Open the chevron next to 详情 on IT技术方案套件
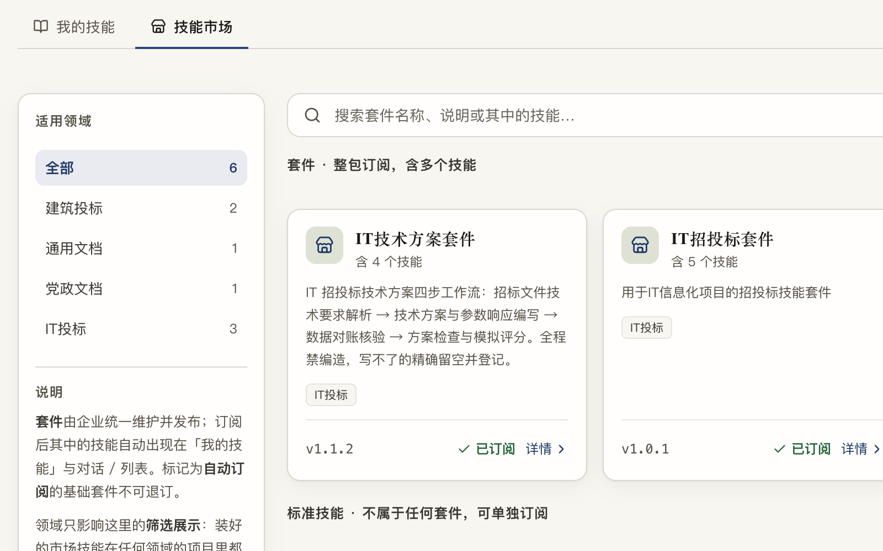Image resolution: width=883 pixels, height=551 pixels. pyautogui.click(x=562, y=449)
